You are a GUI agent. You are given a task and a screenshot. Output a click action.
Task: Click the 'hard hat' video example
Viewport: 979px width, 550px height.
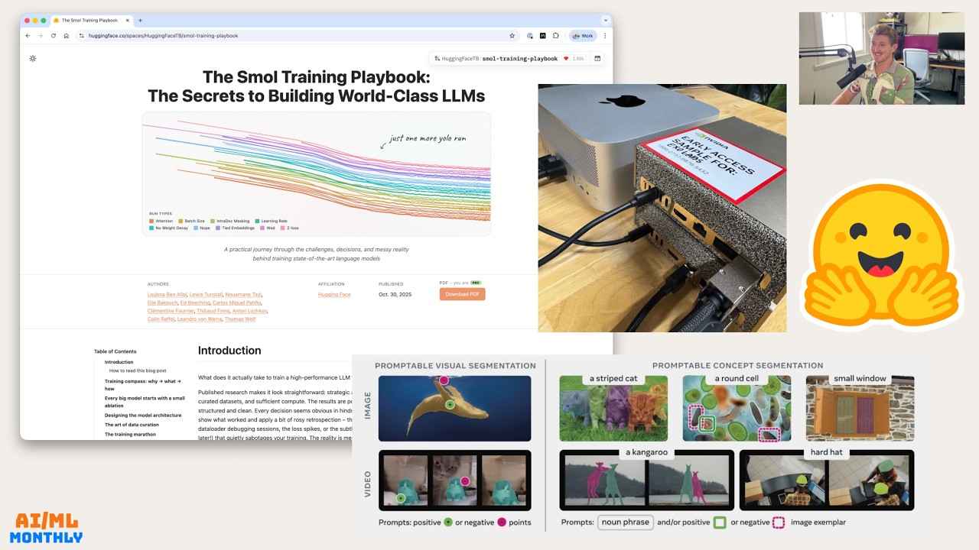click(827, 480)
